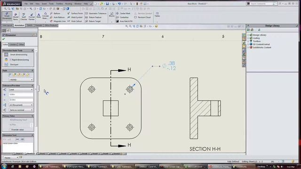Toggle the Rapid dimensioning checkbox

click(10, 60)
